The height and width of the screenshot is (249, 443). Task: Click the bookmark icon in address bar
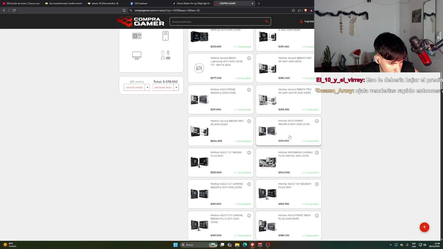[124, 10]
